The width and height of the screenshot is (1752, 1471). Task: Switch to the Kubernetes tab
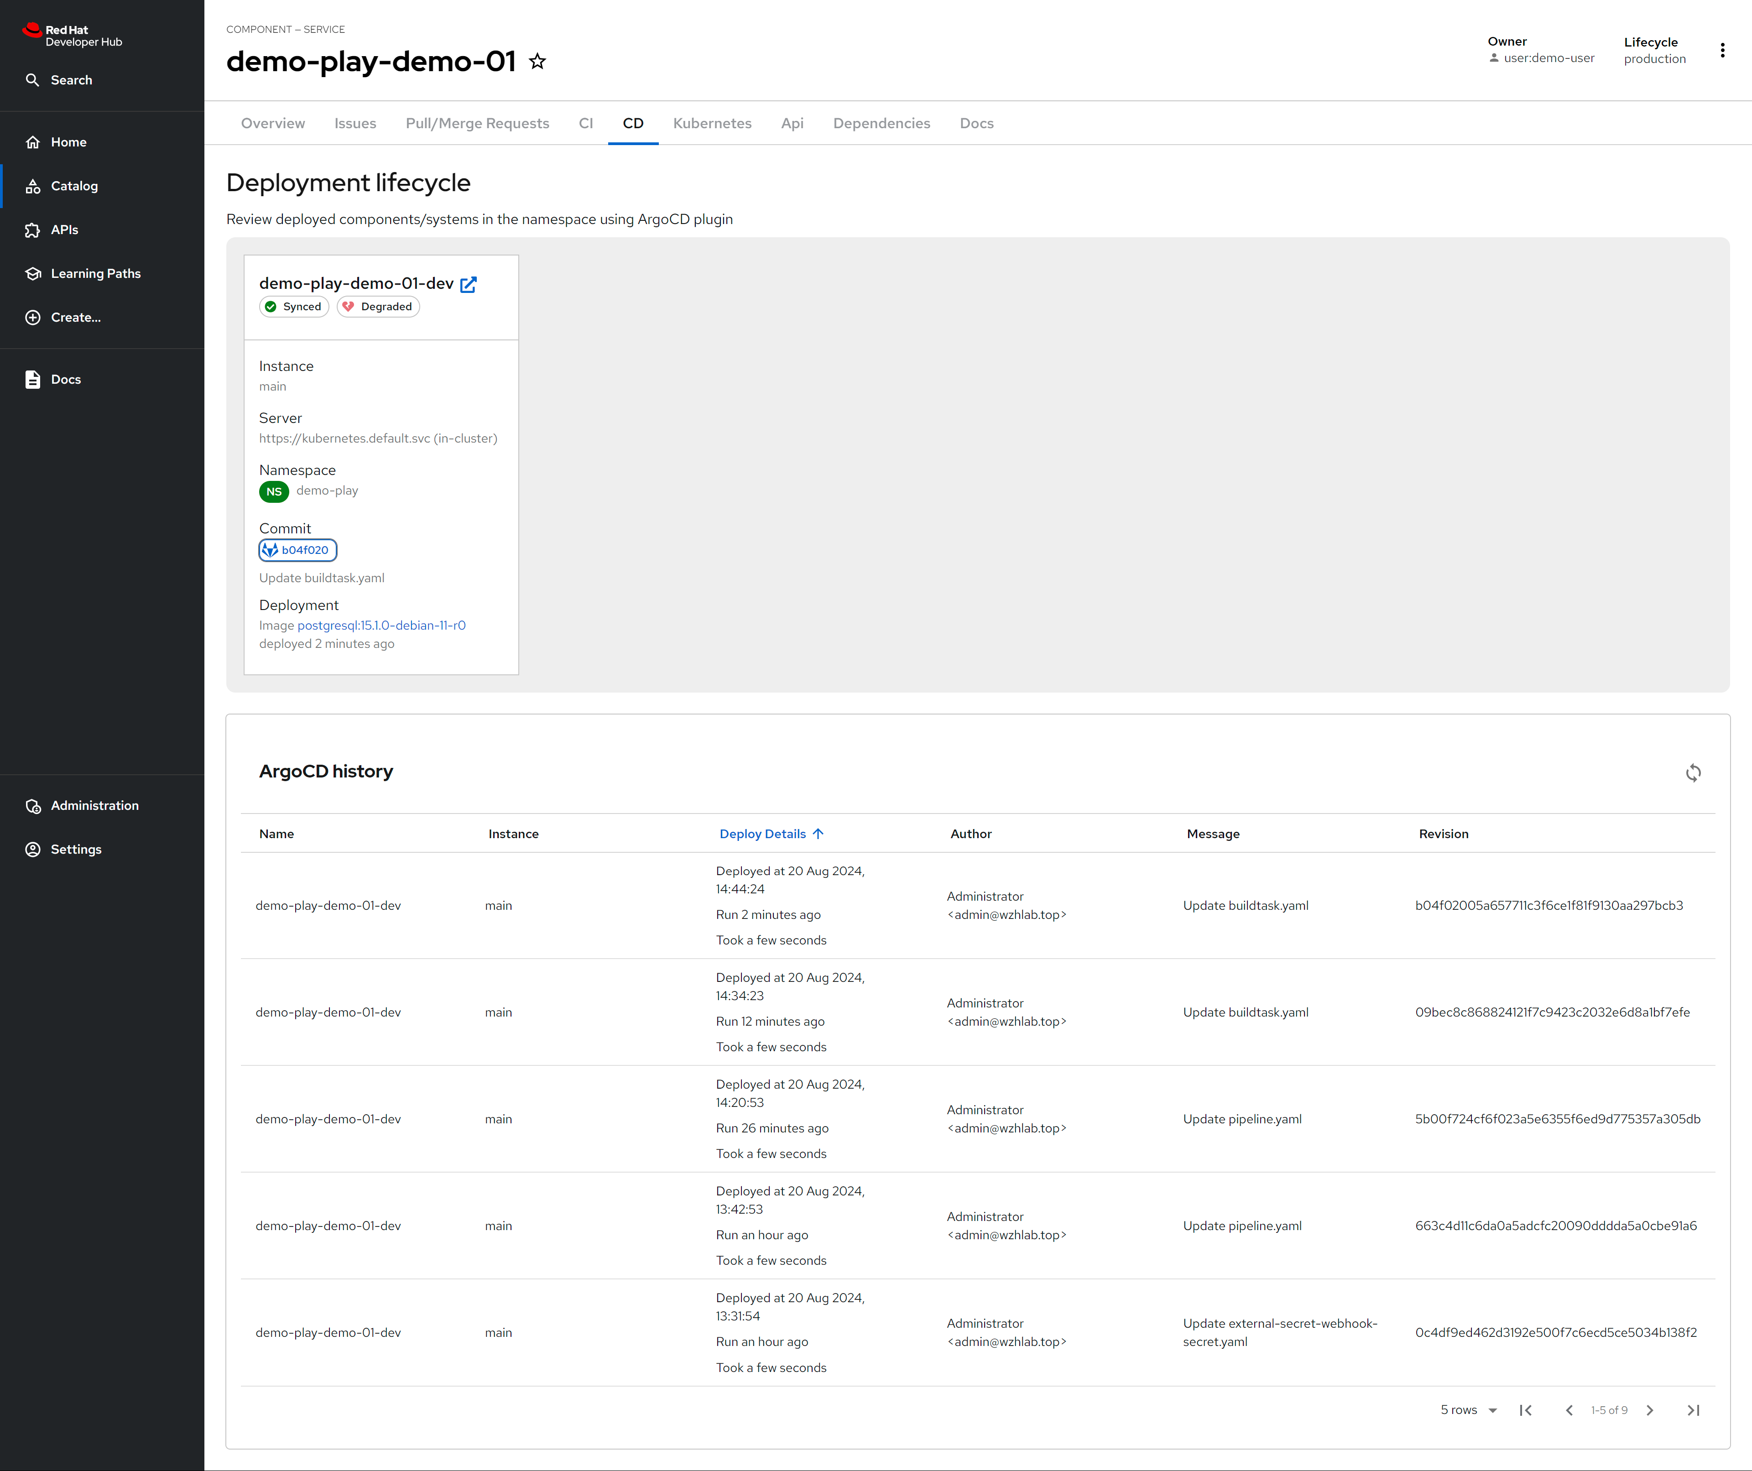(712, 124)
